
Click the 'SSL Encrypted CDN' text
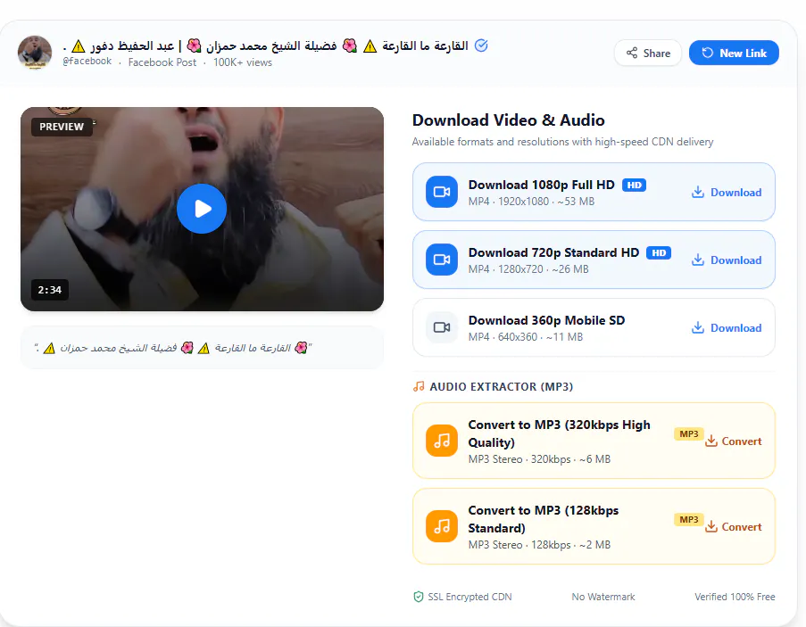coord(469,597)
